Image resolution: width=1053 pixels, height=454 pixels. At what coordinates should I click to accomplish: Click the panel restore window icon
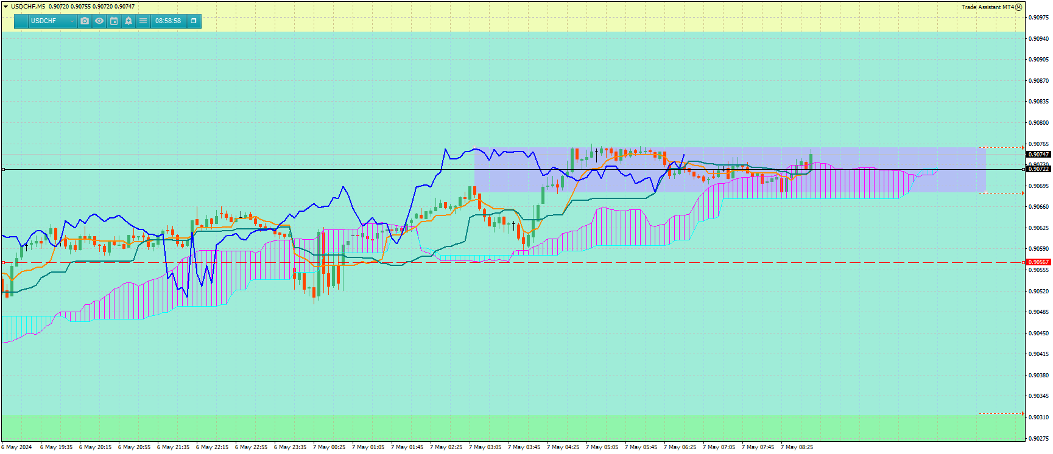tap(194, 21)
